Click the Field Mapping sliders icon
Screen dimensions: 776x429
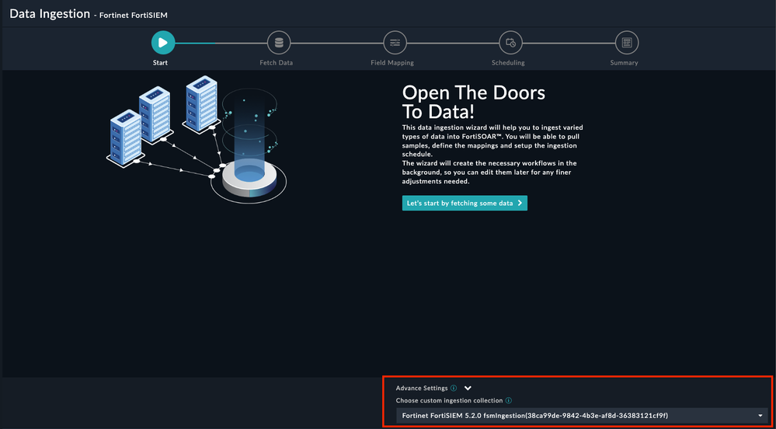[395, 43]
